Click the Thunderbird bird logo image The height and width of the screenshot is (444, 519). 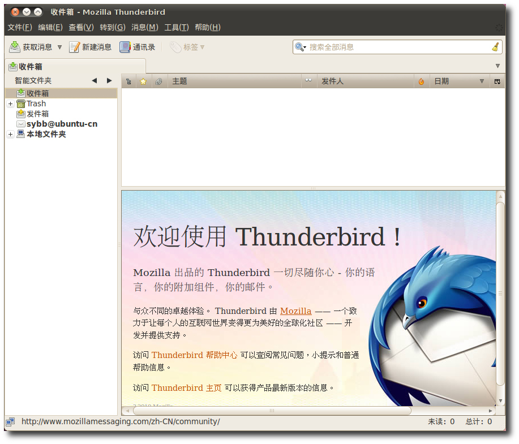click(432, 326)
